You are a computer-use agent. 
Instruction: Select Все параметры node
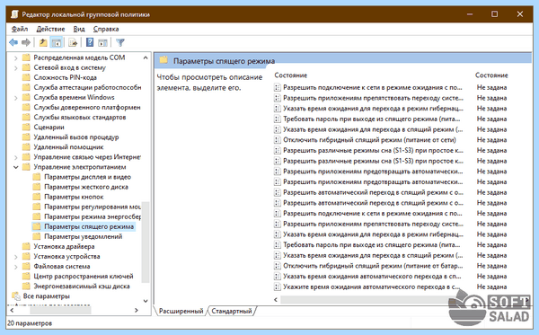[47, 296]
